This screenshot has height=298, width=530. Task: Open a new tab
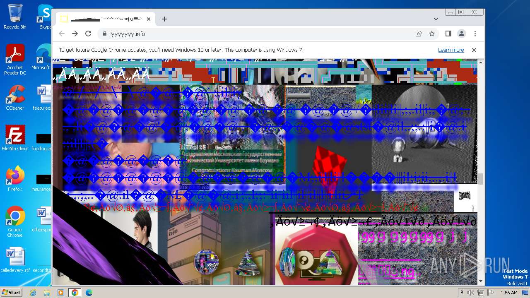coord(164,19)
